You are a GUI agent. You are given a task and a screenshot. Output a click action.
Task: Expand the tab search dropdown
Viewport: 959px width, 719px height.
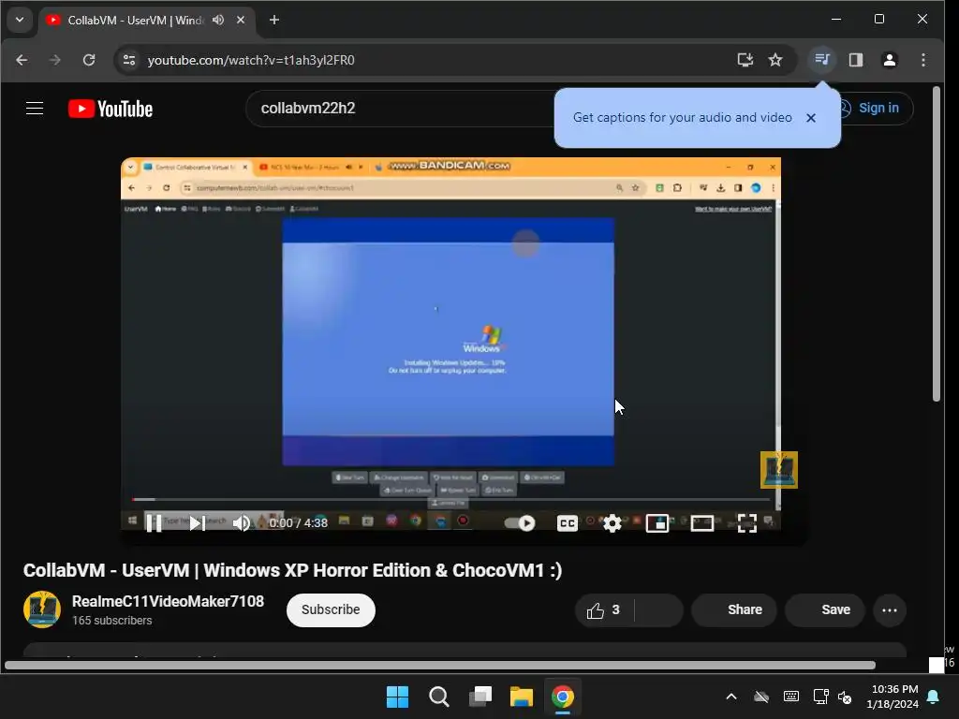coord(20,20)
